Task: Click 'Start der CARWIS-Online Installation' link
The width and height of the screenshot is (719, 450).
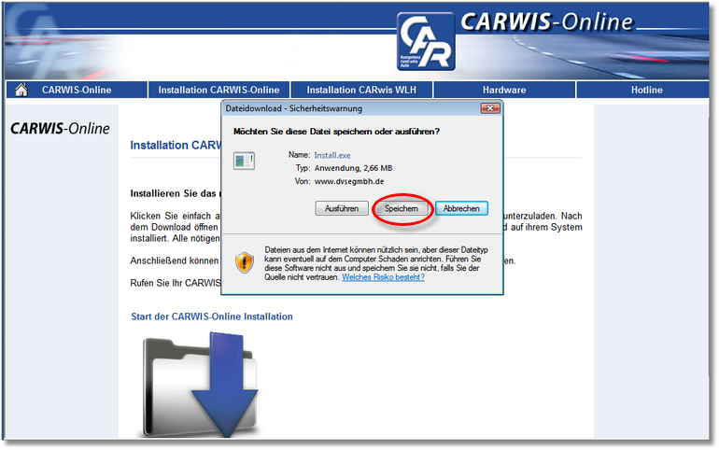Action: coord(212,316)
